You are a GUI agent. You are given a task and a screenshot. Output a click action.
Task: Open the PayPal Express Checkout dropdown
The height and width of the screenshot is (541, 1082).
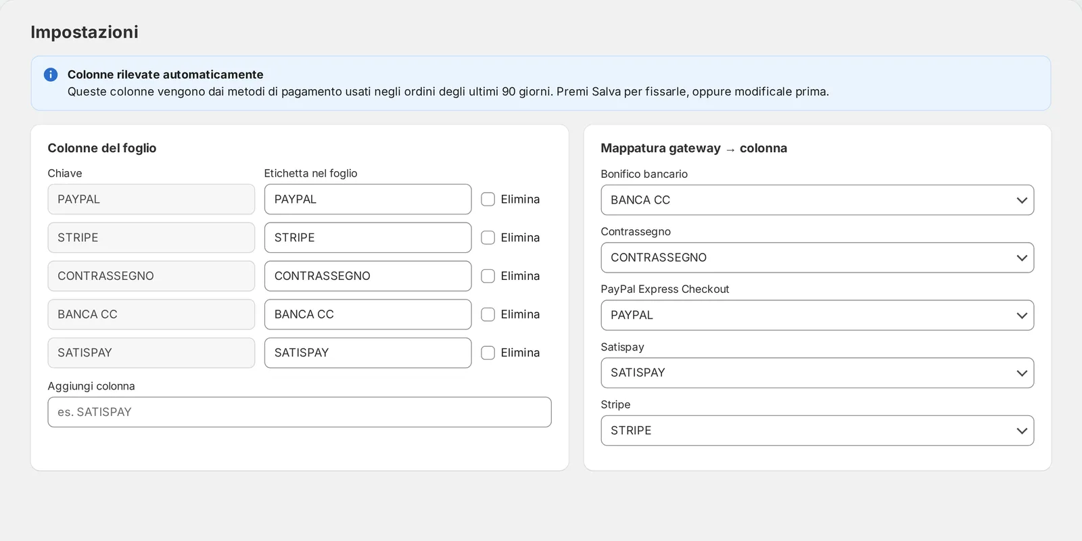[x=817, y=315]
